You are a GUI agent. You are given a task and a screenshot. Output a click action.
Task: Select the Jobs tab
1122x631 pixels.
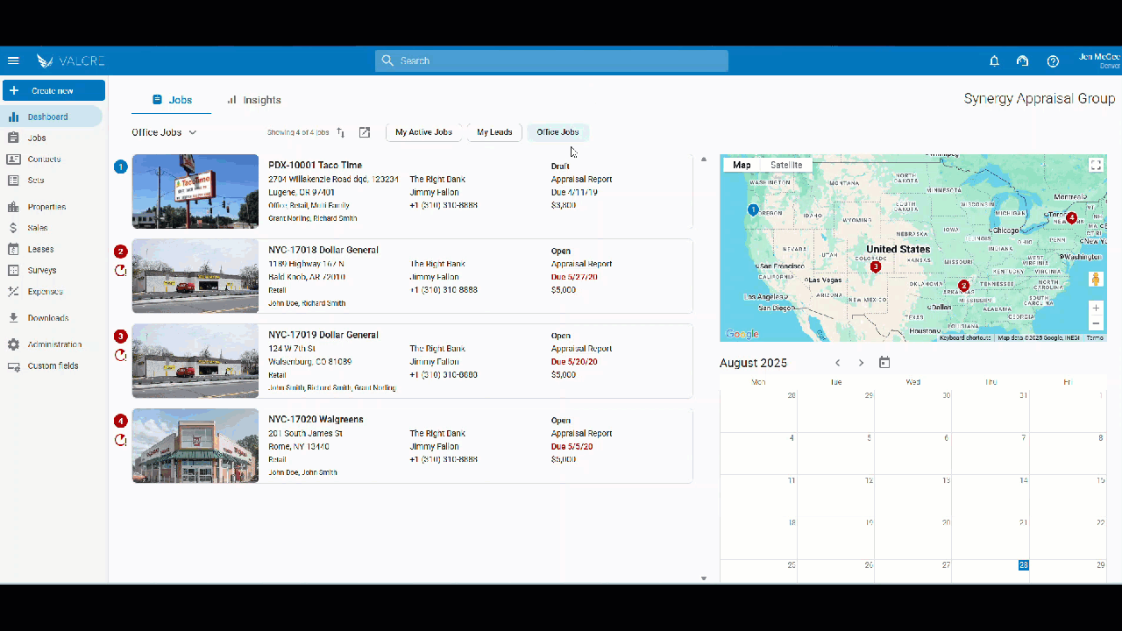pyautogui.click(x=172, y=100)
